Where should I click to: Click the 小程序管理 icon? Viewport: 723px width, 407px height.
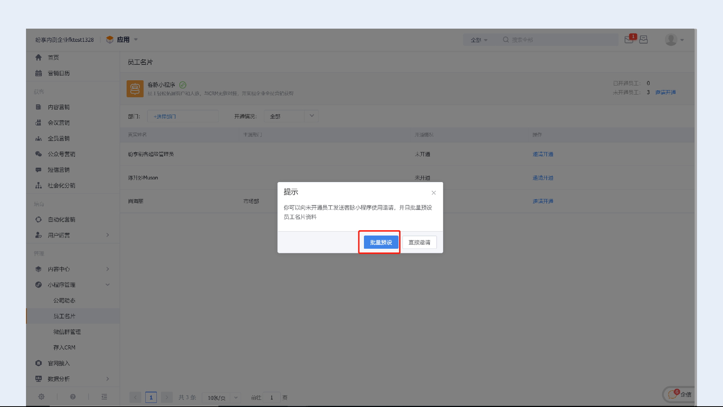(x=38, y=285)
